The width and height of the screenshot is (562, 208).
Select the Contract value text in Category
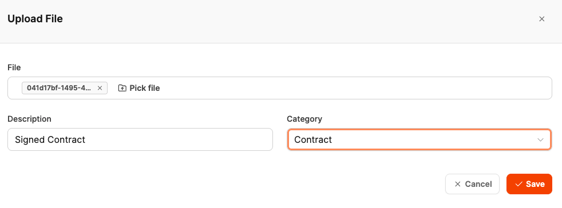[313, 139]
